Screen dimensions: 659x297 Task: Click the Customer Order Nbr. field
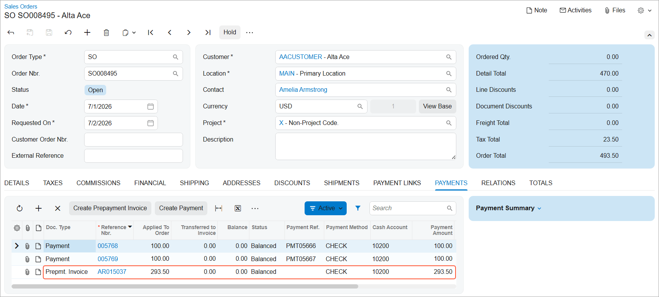coord(134,140)
